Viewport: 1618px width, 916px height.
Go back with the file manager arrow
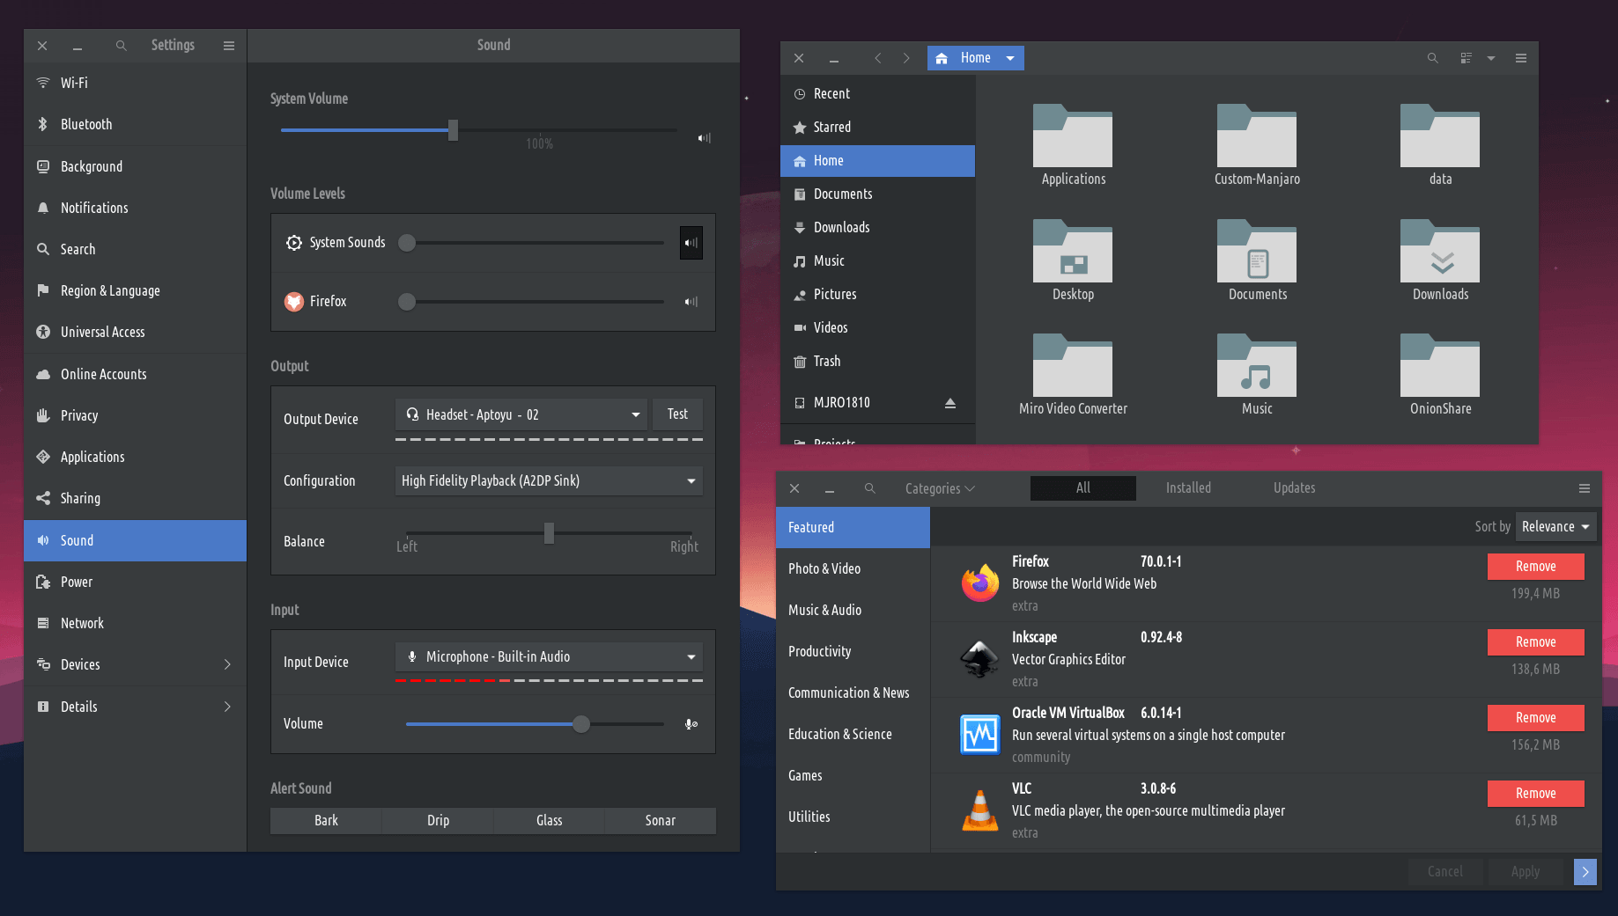(878, 58)
